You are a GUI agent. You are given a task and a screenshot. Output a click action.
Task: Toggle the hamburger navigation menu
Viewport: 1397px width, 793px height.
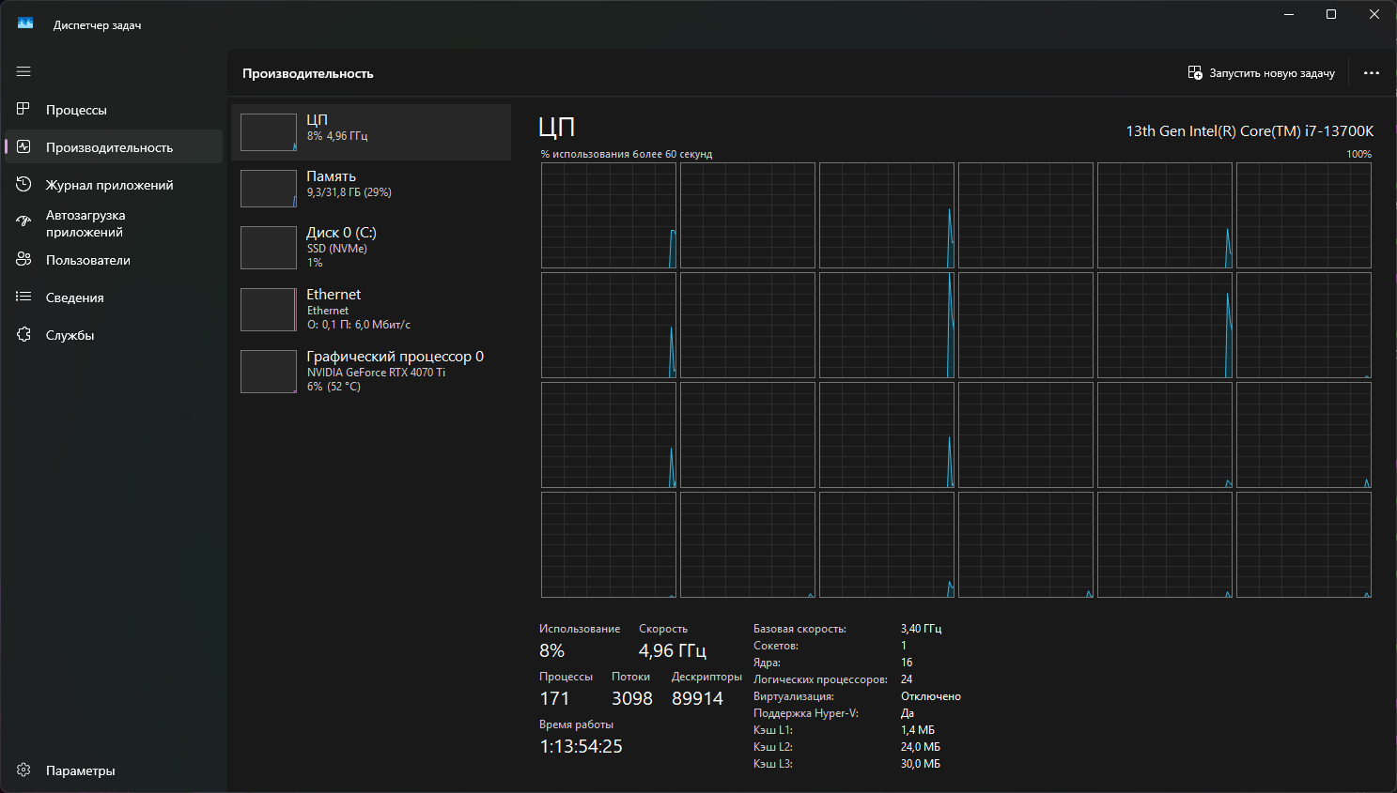tap(23, 71)
